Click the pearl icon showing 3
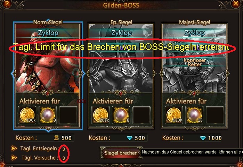The height and width of the screenshot is (167, 243). point(47,115)
